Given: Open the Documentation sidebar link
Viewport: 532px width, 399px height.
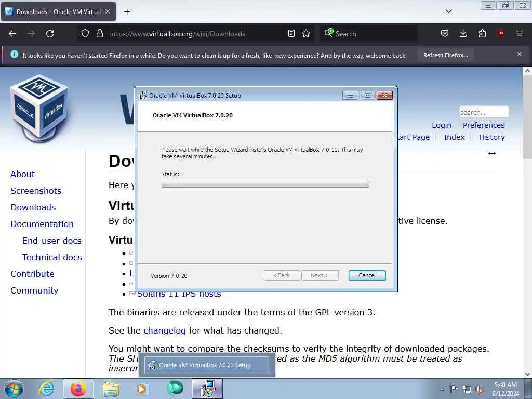Looking at the screenshot, I should coord(42,224).
